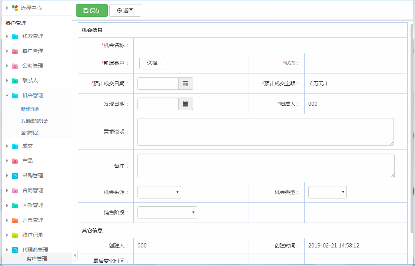Open the 机会来源 dropdown
Screen dimensions: 415x266
point(159,192)
